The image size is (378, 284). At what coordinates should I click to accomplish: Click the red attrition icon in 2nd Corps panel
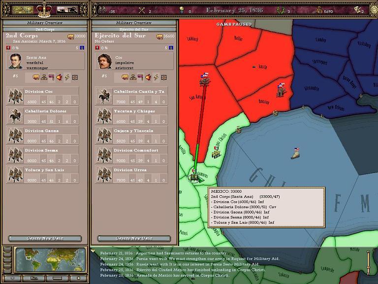[x=8, y=47]
